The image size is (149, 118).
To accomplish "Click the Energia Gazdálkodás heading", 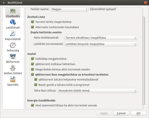I will point(41,100).
